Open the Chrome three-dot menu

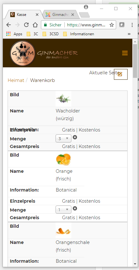pyautogui.click(x=132, y=25)
